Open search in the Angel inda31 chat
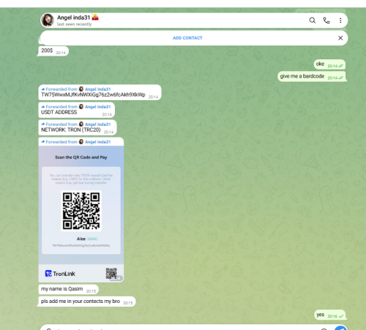Image resolution: width=366 pixels, height=330 pixels. [313, 20]
